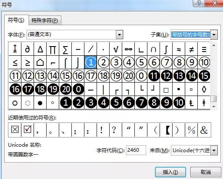Select the solid black circle symbol
Image resolution: width=223 pixels, height=179 pixels.
point(40,102)
